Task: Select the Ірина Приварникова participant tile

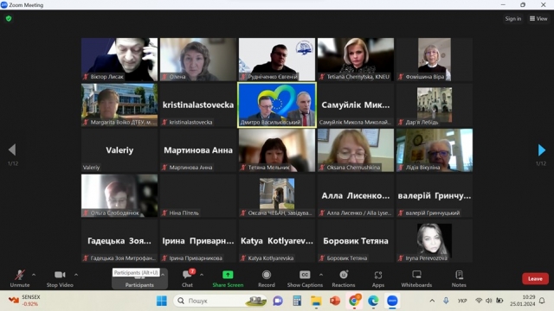Action: (x=198, y=241)
